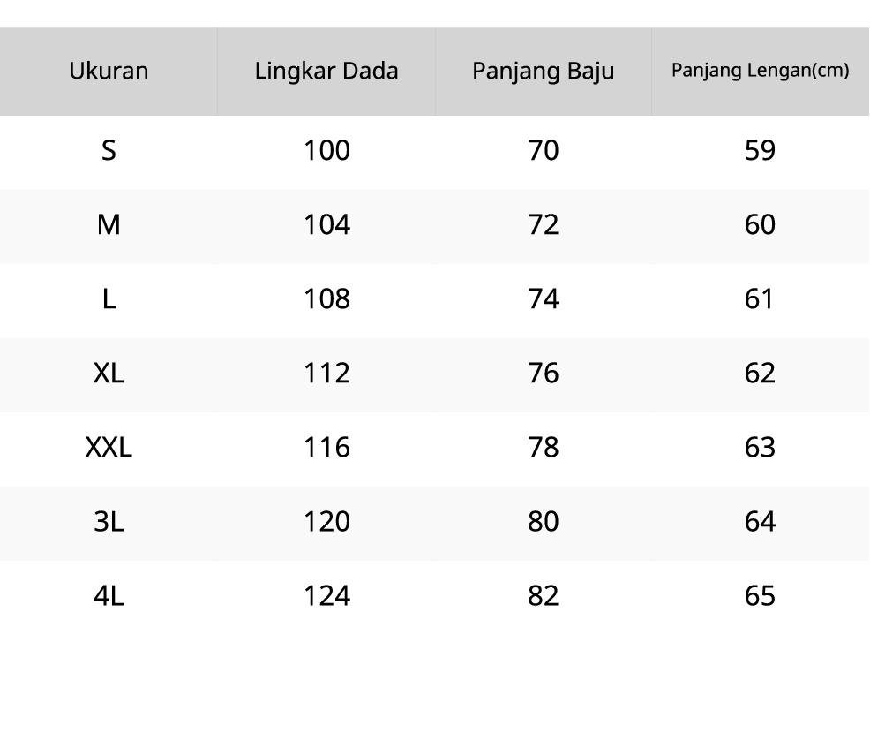The width and height of the screenshot is (870, 748).
Task: Click the sleeve length value 61
Action: pyautogui.click(x=760, y=299)
